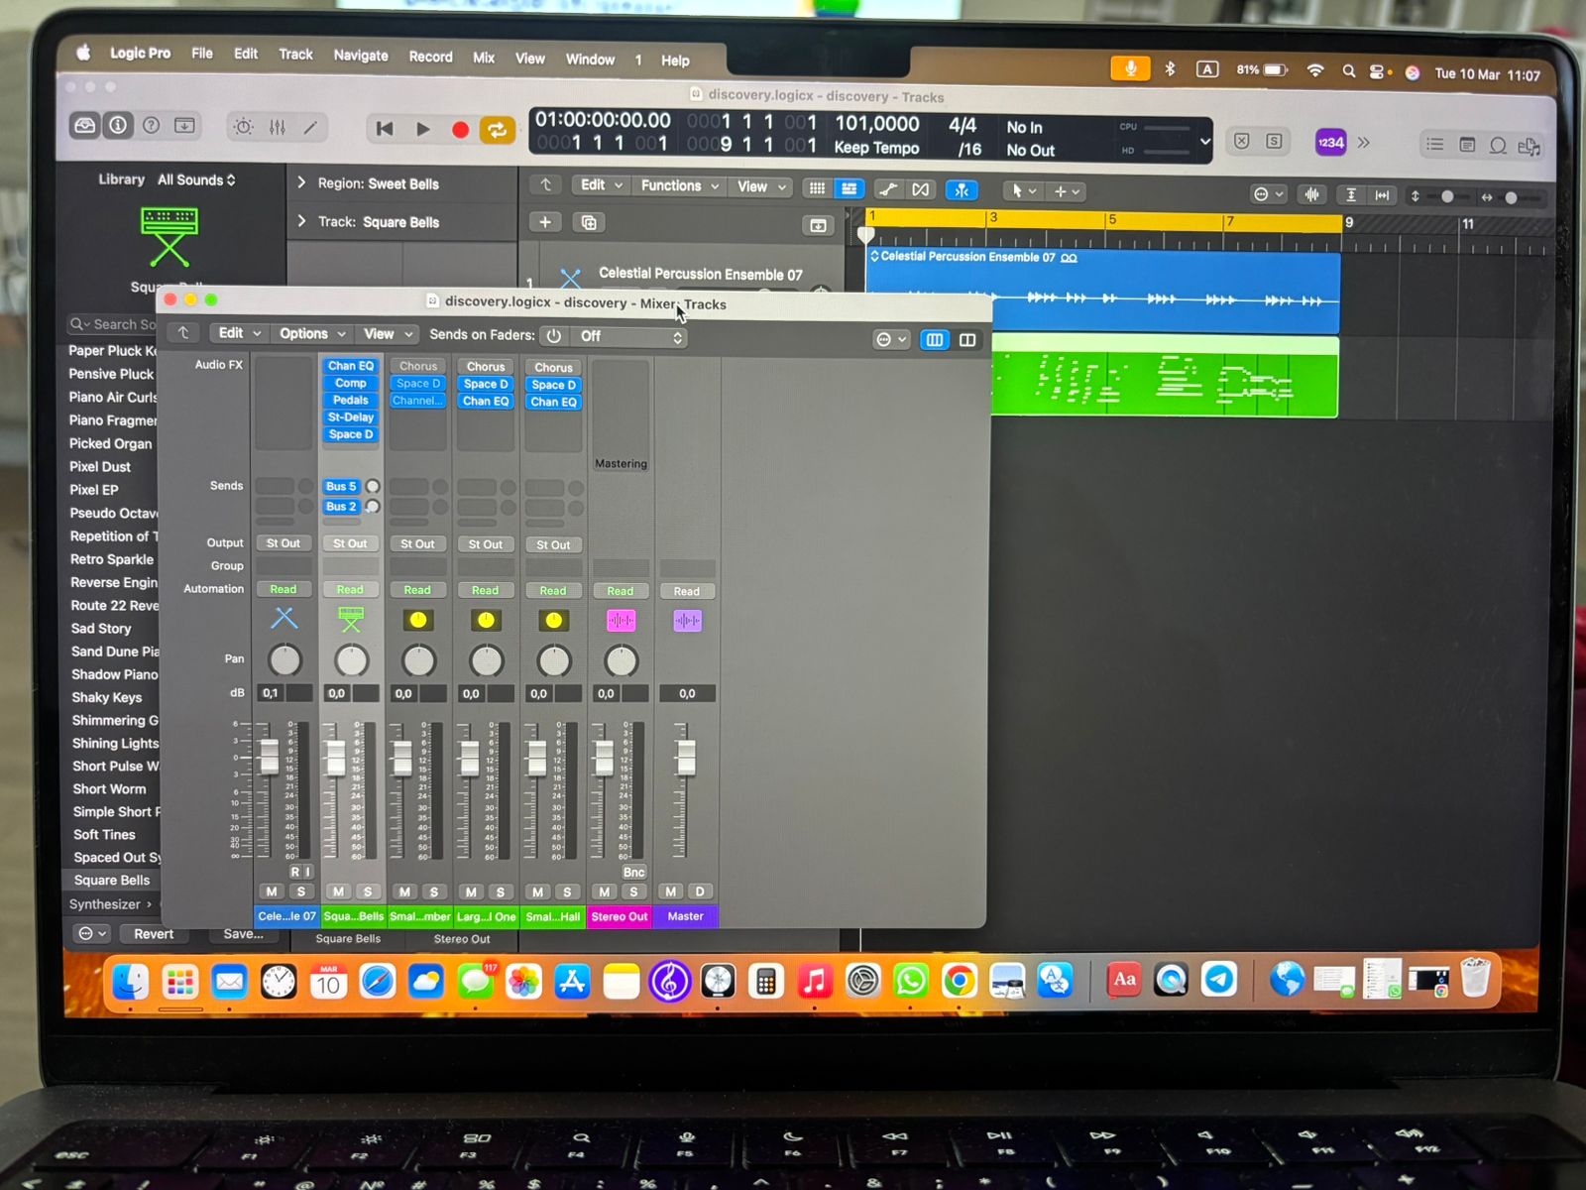Open the Options dropdown in Mixer window
This screenshot has height=1190, width=1586.
pos(312,333)
